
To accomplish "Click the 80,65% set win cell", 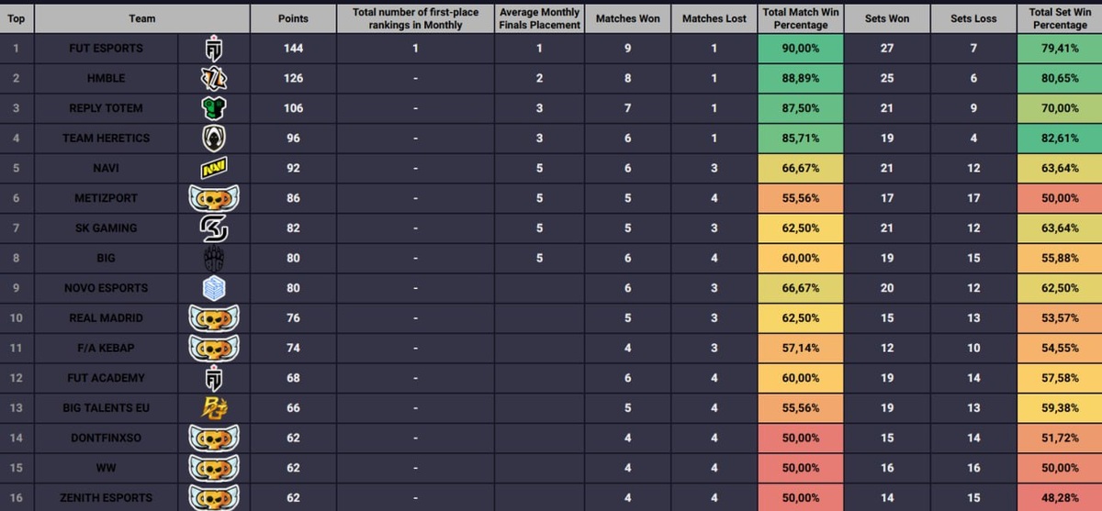I will click(1059, 78).
